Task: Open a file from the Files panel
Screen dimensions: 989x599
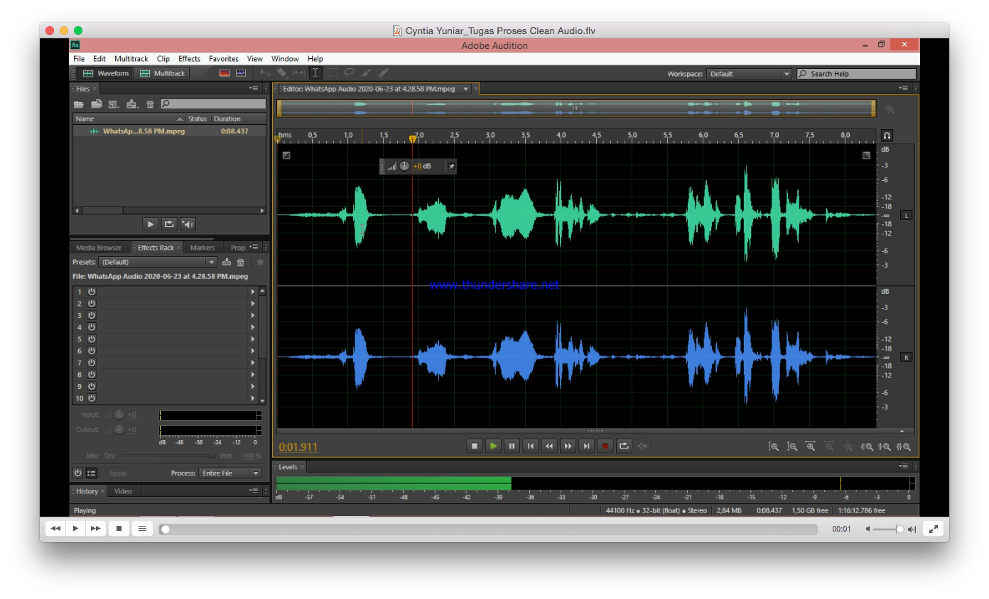Action: coord(79,104)
